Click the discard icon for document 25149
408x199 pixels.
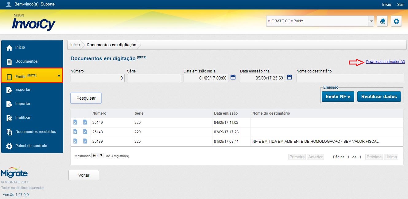pos(75,122)
